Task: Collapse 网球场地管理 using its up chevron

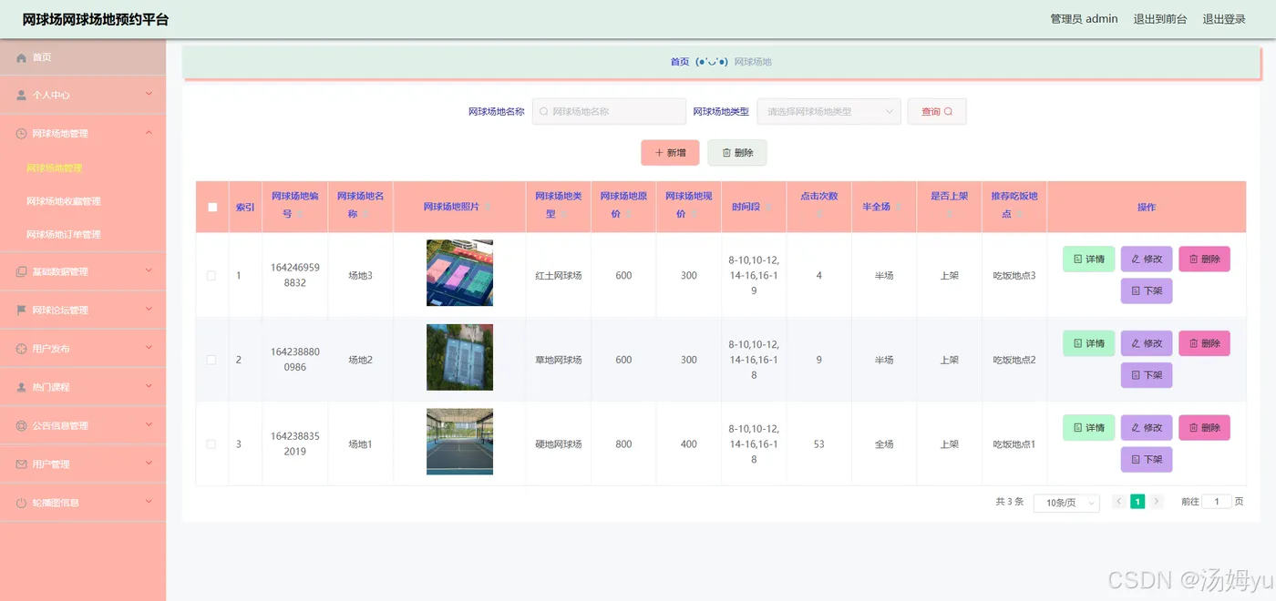Action: coord(149,133)
